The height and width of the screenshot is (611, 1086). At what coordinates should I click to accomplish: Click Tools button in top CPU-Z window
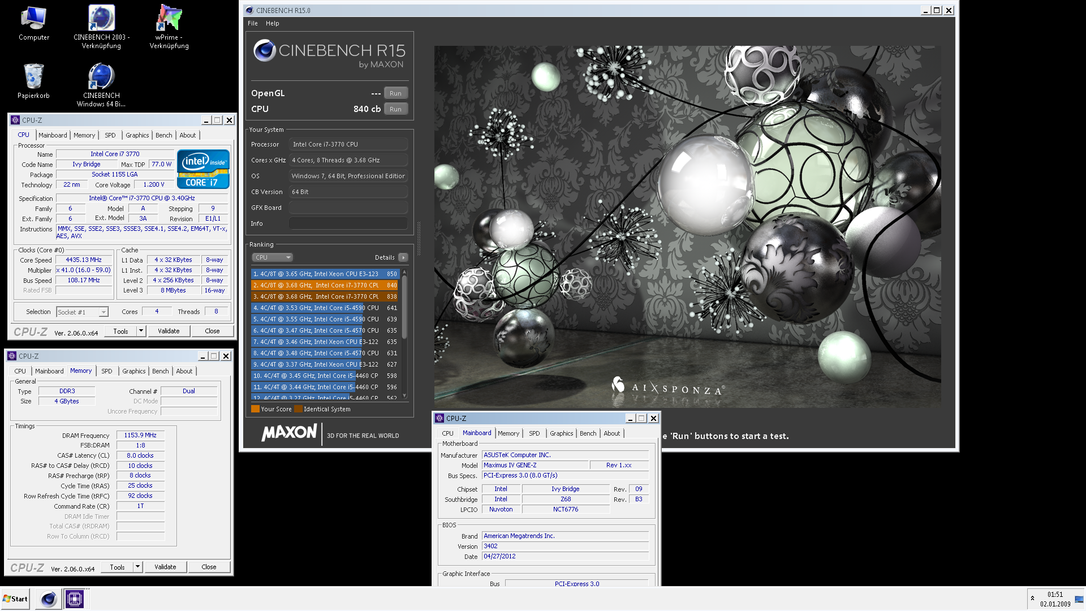tap(120, 331)
